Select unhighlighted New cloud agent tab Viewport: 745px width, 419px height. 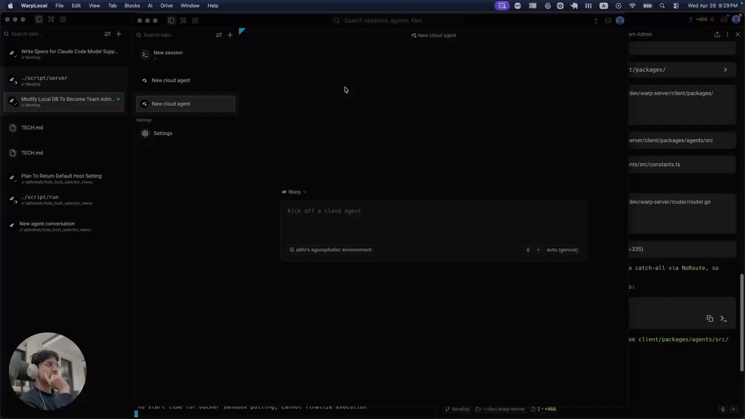tap(186, 80)
